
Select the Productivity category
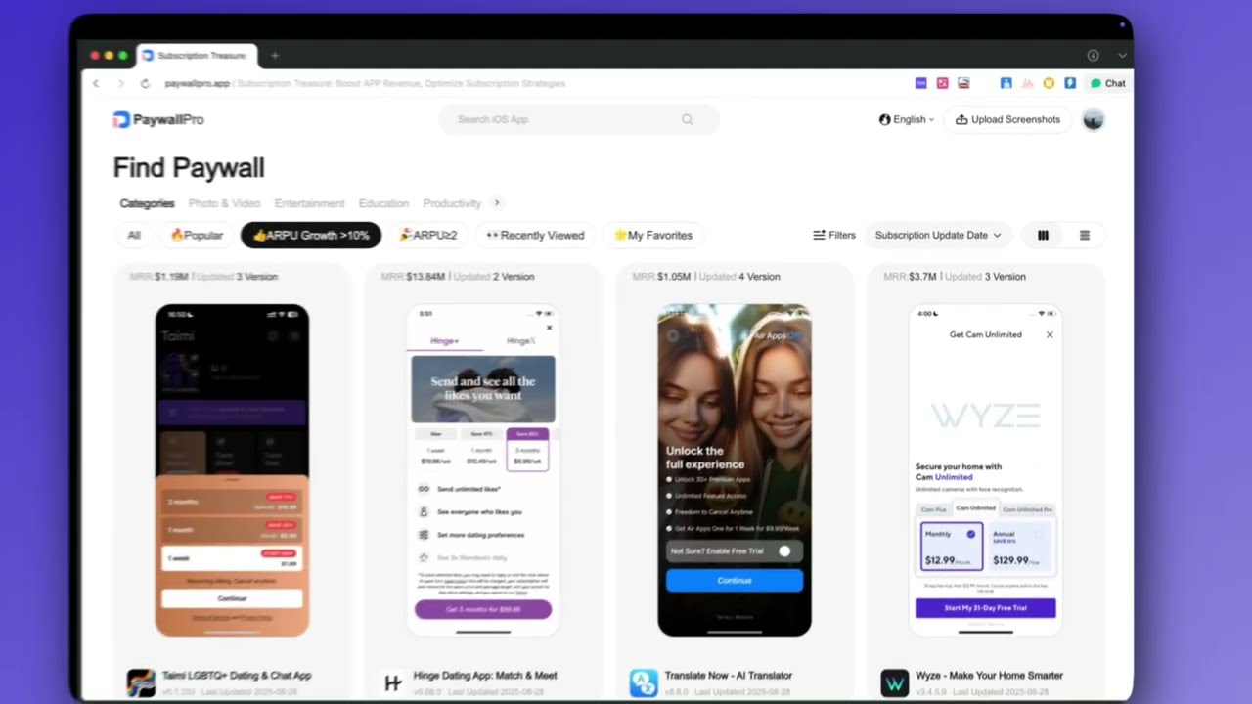(x=452, y=203)
